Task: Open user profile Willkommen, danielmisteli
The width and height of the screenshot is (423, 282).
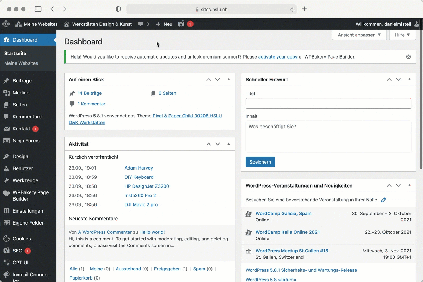Action: pos(388,24)
